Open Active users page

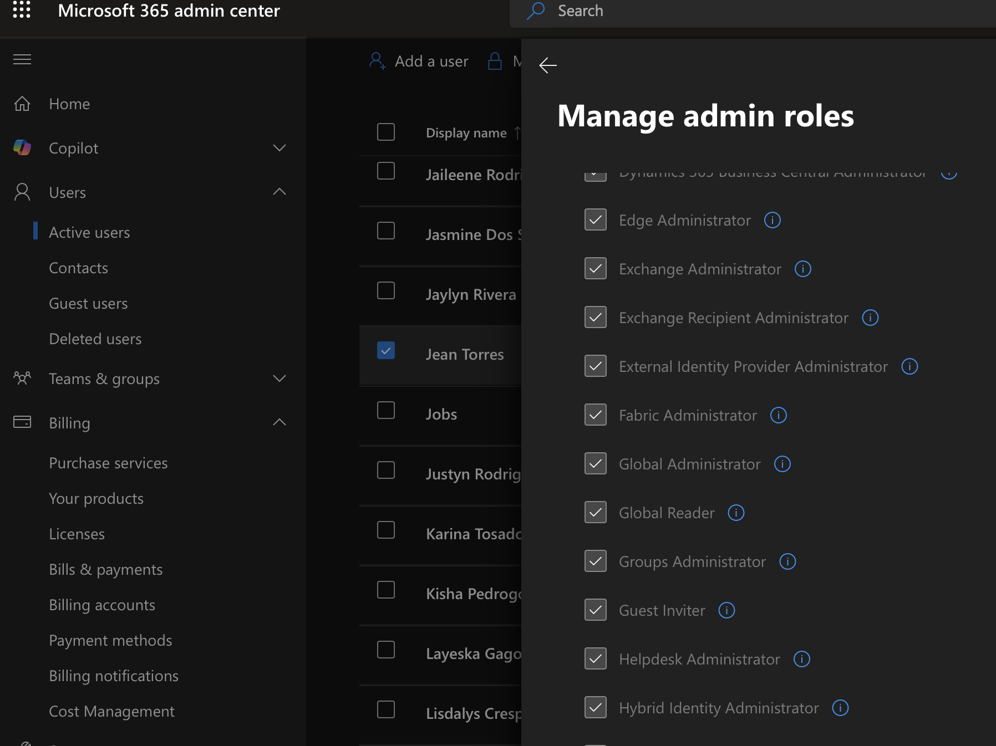tap(89, 232)
